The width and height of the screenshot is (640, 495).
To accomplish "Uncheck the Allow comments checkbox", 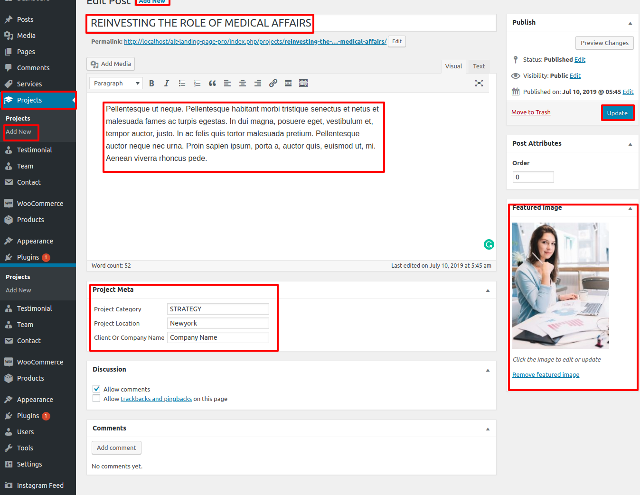I will coord(96,389).
